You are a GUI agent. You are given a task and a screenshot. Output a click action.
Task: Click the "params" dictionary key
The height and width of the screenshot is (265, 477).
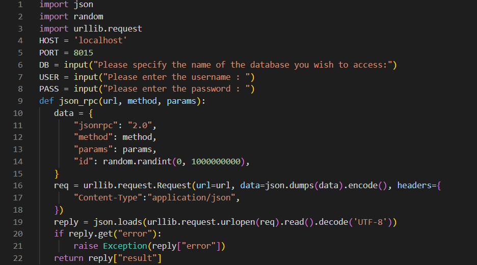click(x=93, y=150)
